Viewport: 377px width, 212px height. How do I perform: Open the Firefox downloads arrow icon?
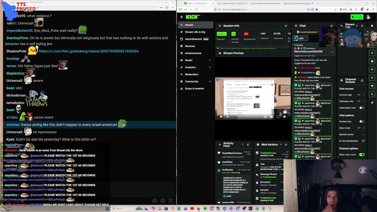(335, 9)
